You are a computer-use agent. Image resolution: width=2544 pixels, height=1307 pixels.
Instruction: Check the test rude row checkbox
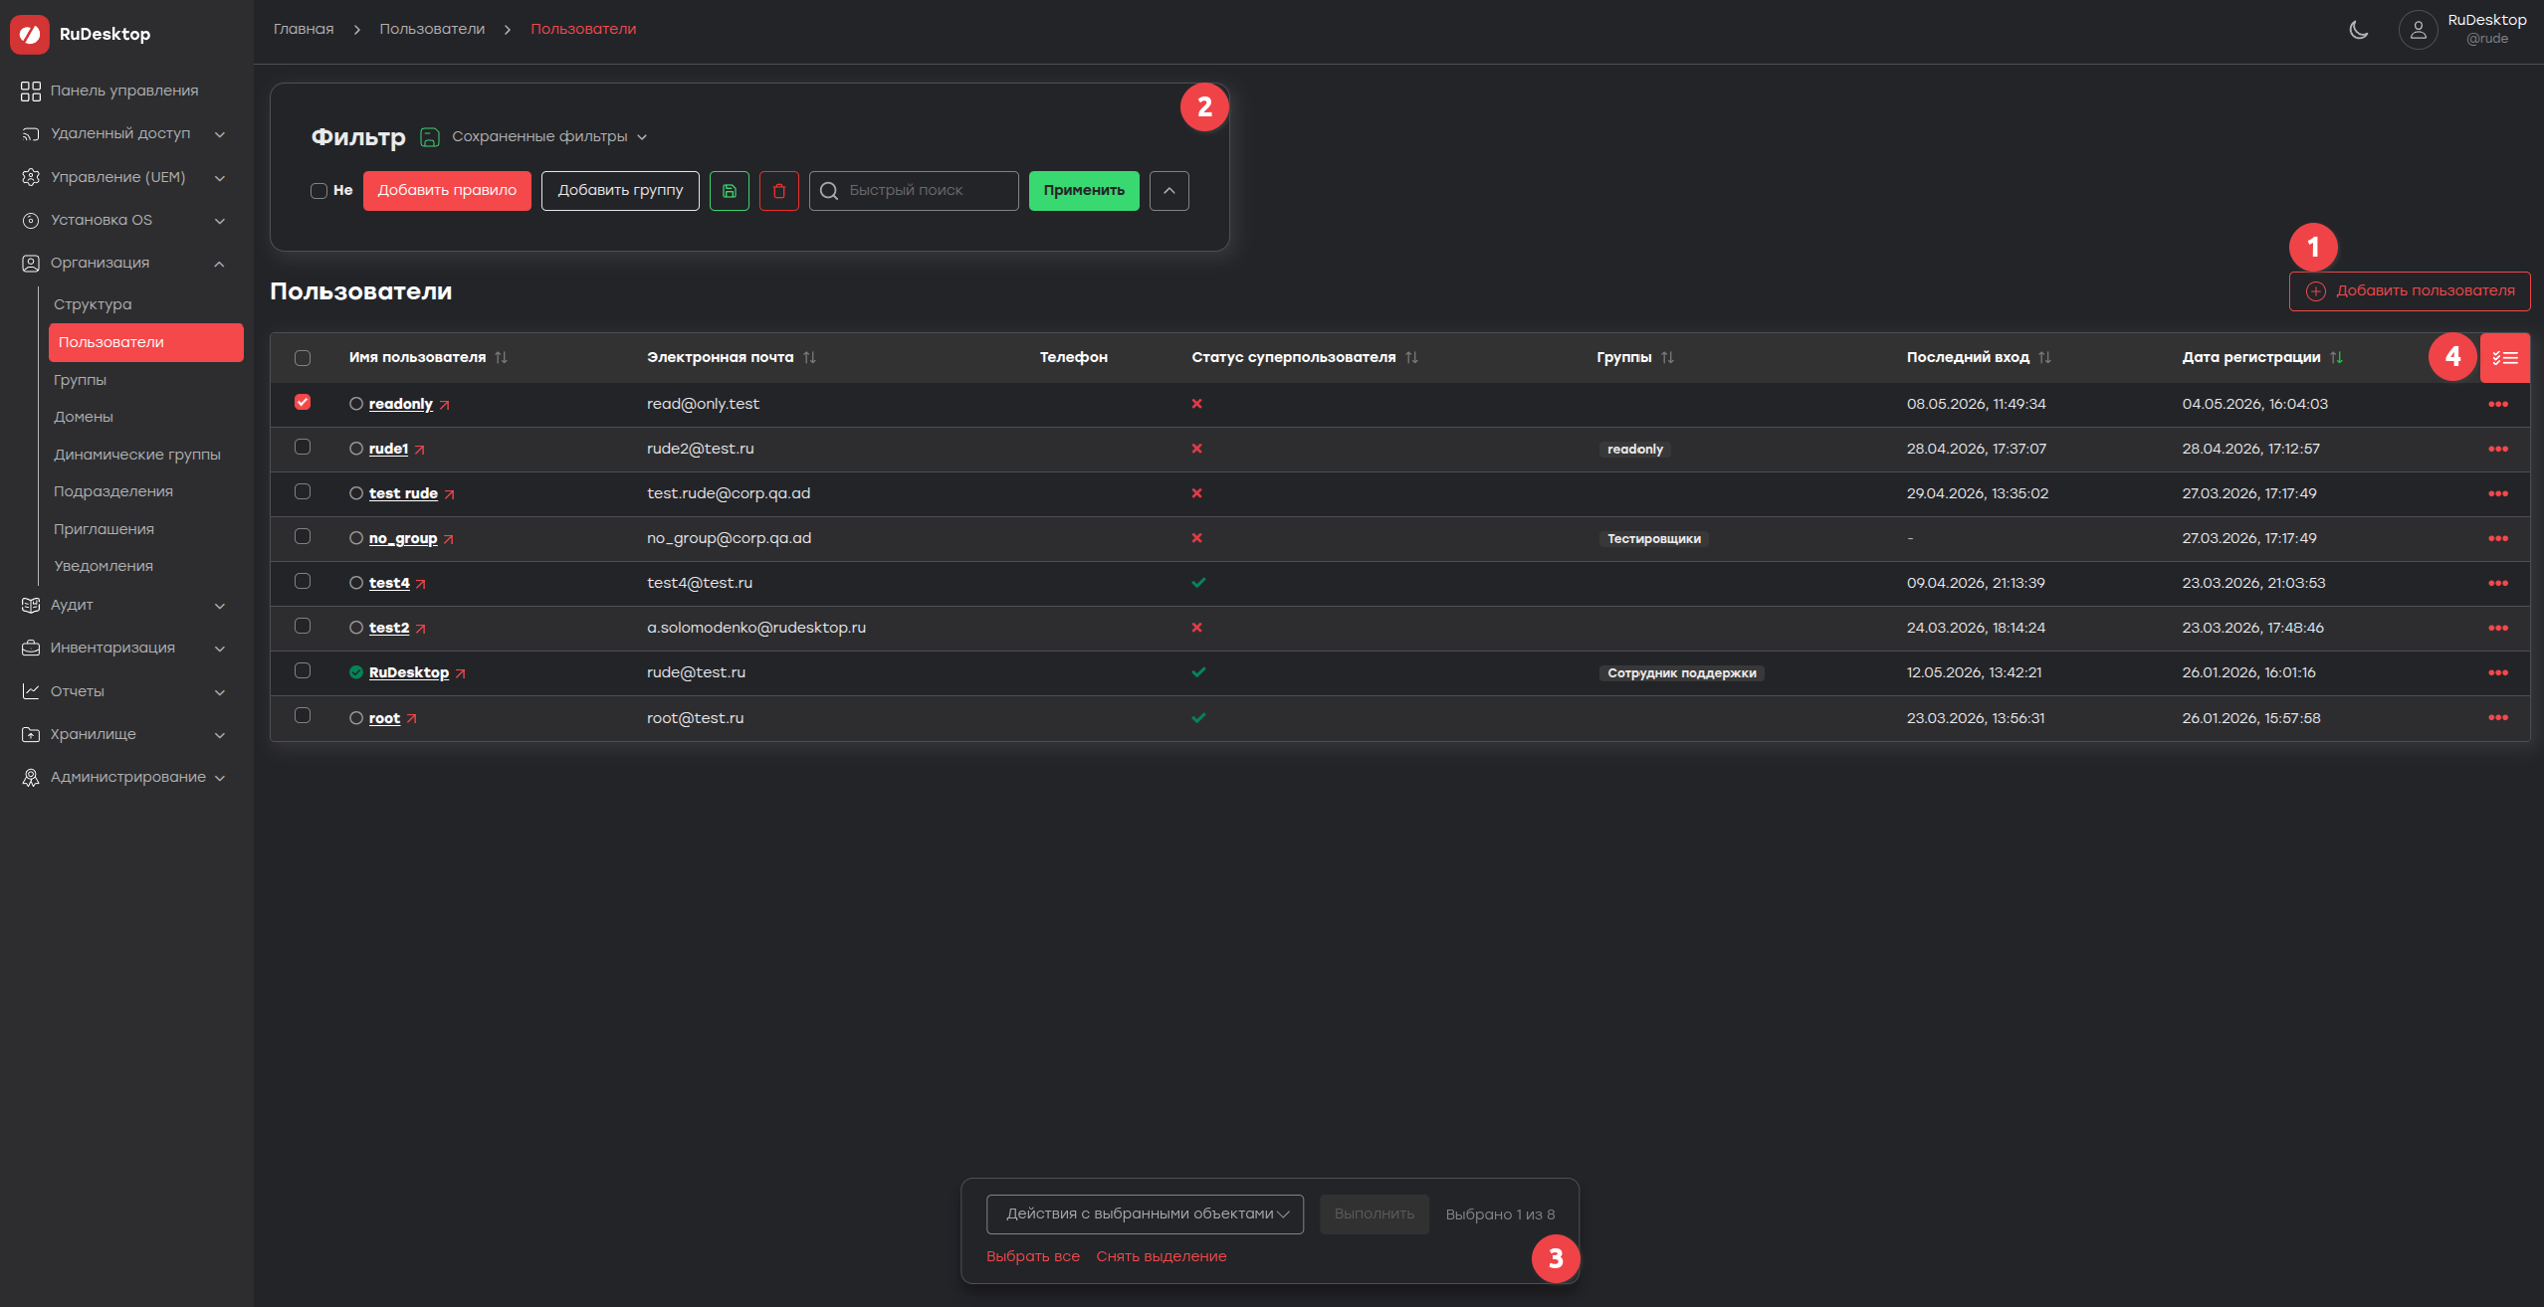303,491
